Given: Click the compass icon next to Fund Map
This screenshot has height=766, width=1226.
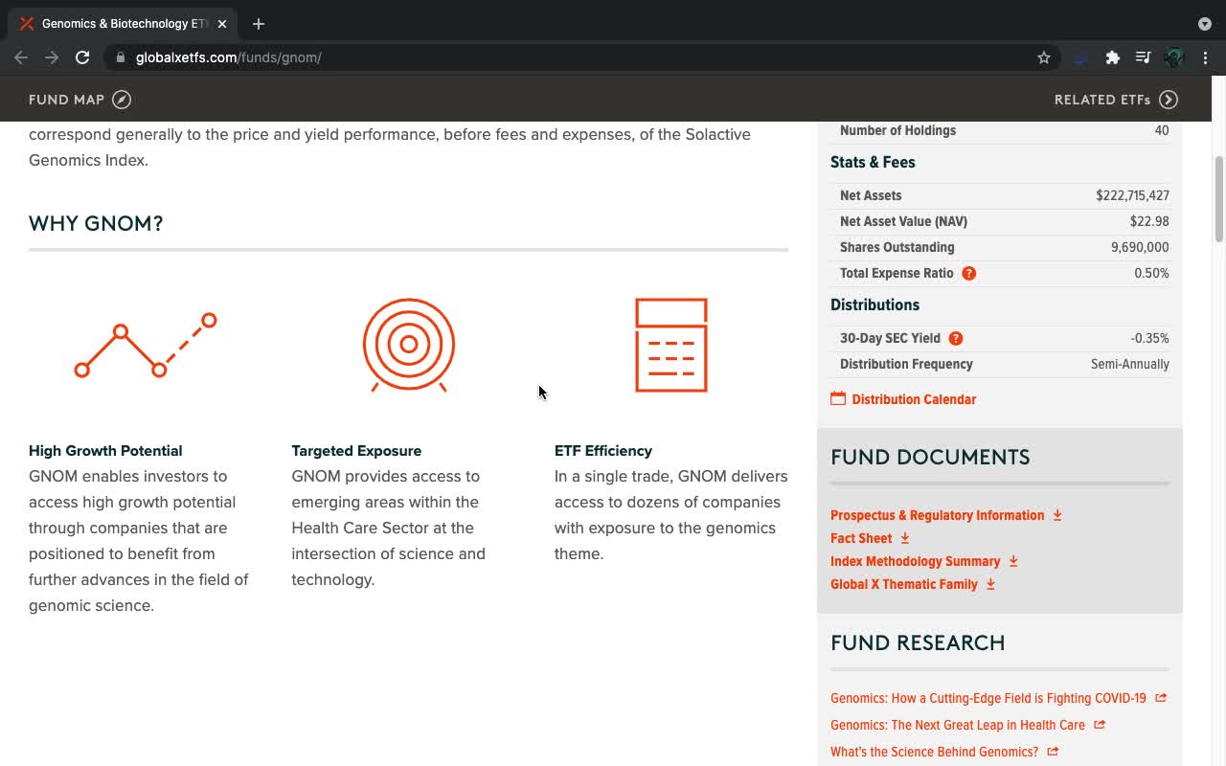Looking at the screenshot, I should [x=122, y=100].
